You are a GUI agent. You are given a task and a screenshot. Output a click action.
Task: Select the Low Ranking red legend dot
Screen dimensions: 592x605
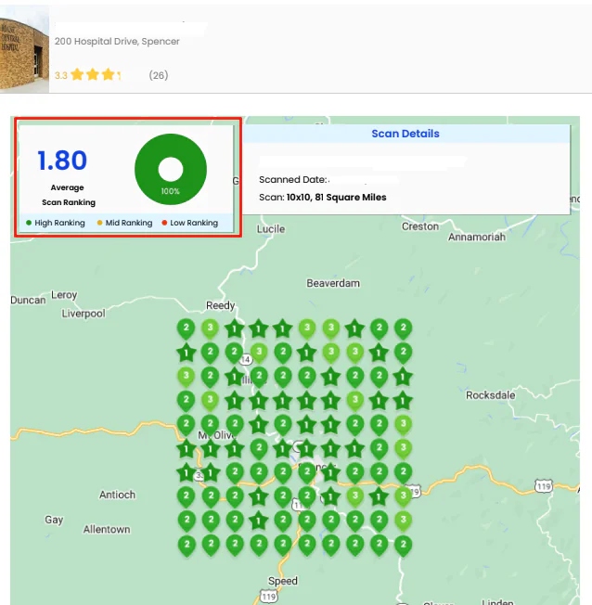pyautogui.click(x=164, y=223)
